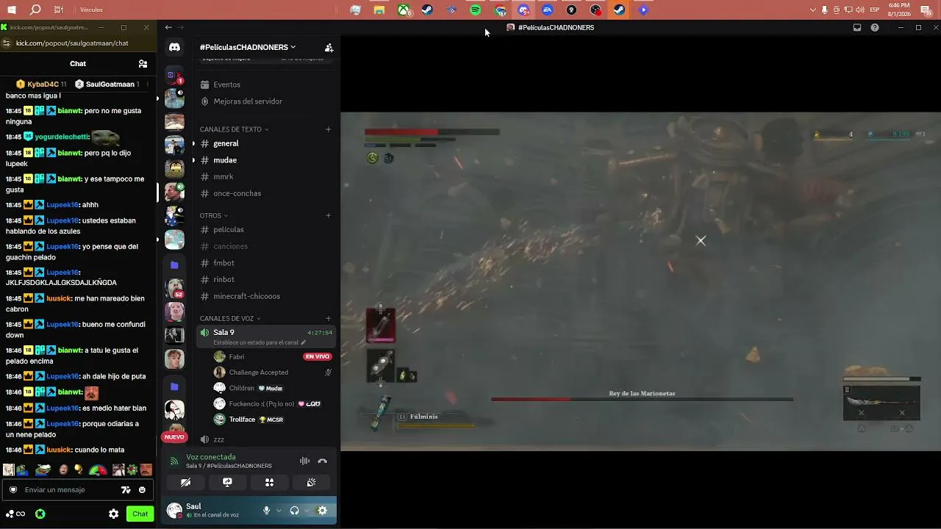
Task: Open Discord inbox icon in title bar
Action: [x=857, y=28]
